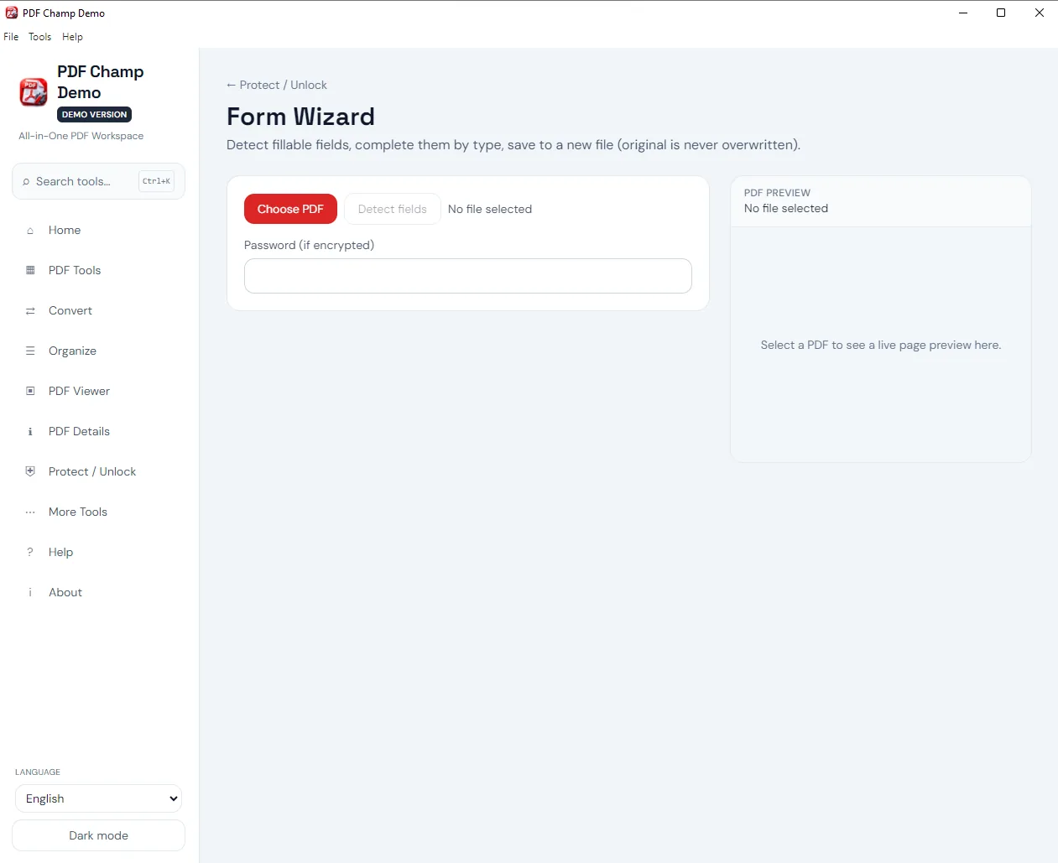Click the LANGUAGE label

[x=38, y=772]
